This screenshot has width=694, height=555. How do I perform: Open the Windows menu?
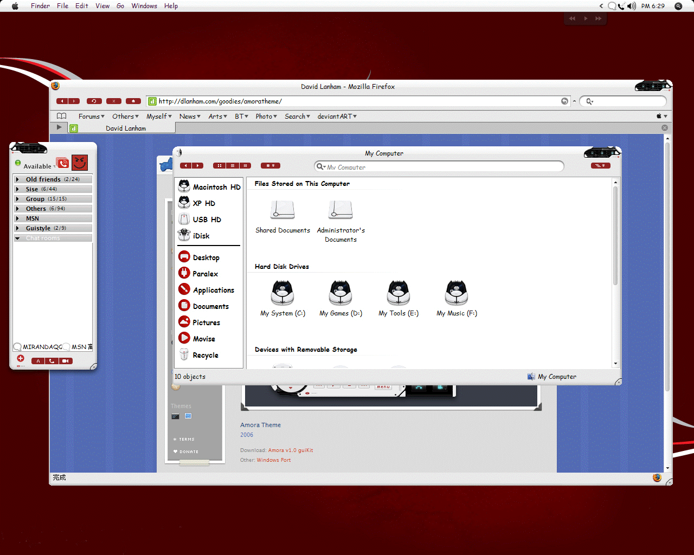tap(144, 6)
